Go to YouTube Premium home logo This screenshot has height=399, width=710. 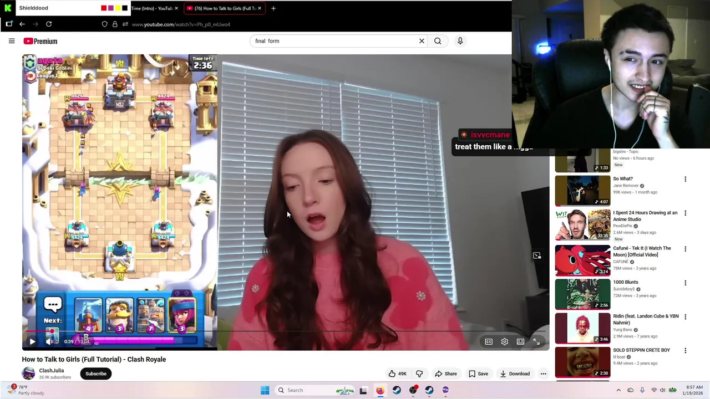pos(40,41)
